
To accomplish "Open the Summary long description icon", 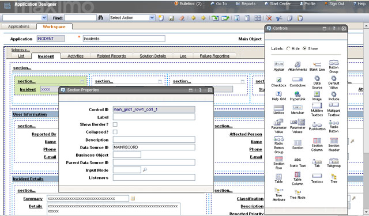I will pyautogui.click(x=133, y=198).
